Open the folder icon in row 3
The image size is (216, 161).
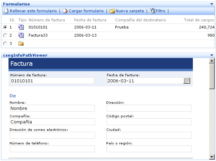click(21, 43)
